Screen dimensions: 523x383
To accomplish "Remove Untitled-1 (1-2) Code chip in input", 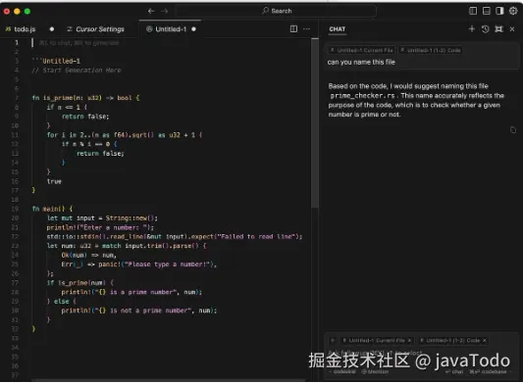I will [485, 340].
